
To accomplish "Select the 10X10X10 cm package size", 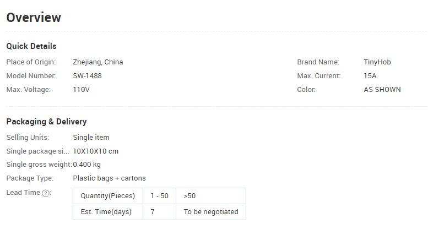I will pyautogui.click(x=95, y=151).
